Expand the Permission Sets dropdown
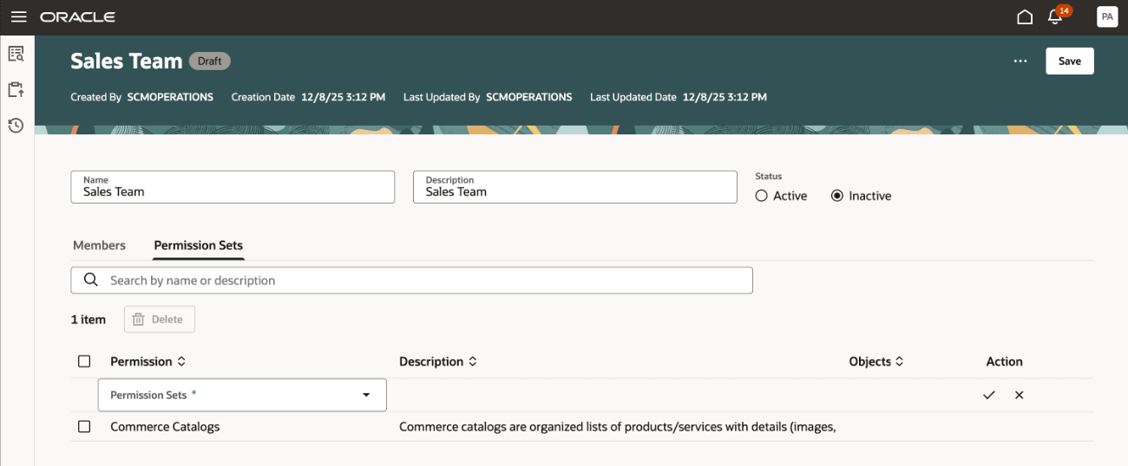 tap(366, 395)
